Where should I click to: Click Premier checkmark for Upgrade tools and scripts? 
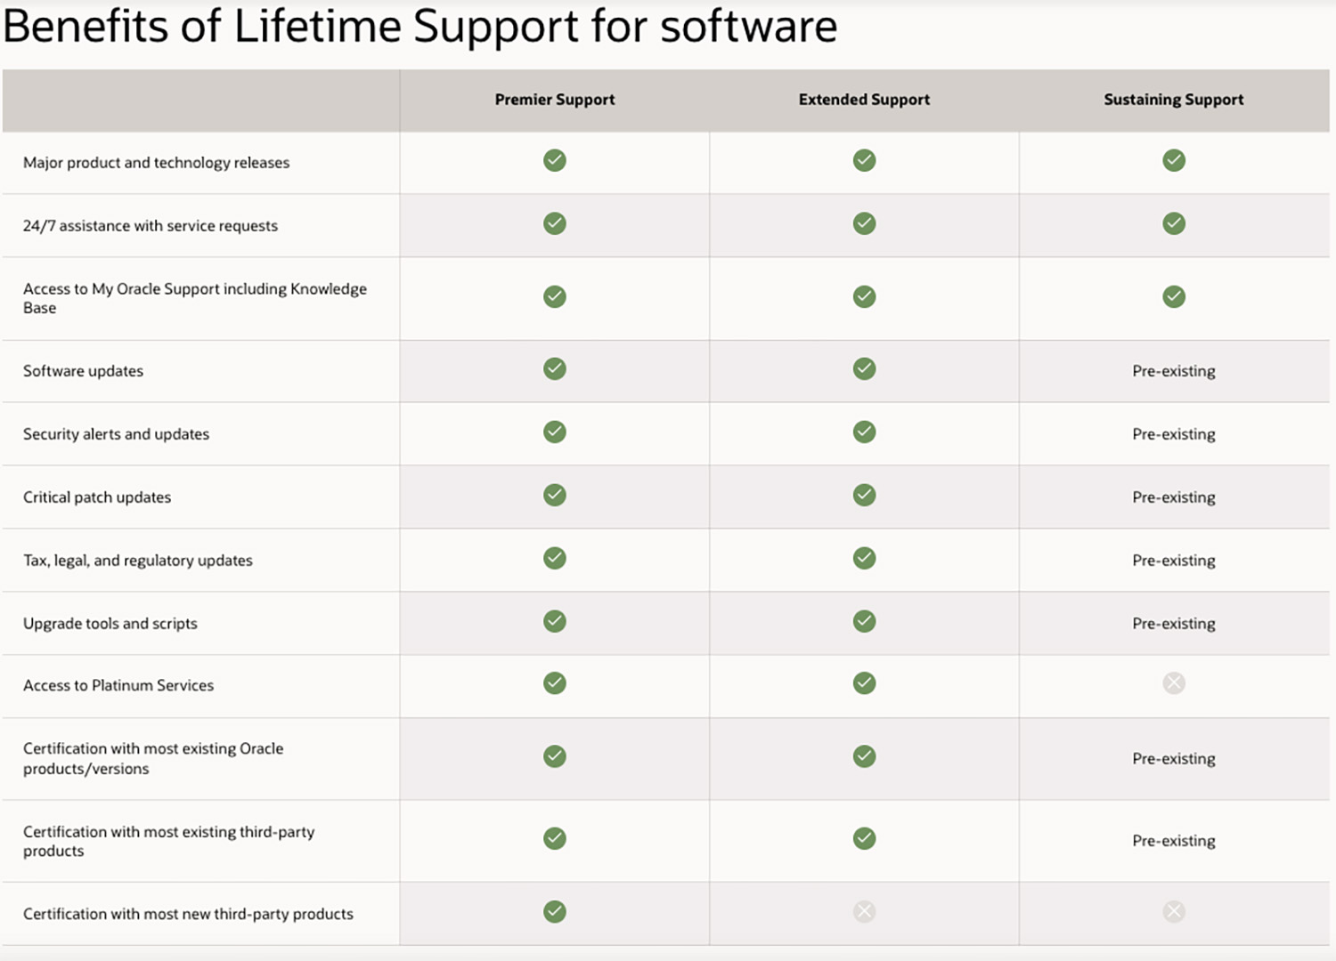[555, 621]
